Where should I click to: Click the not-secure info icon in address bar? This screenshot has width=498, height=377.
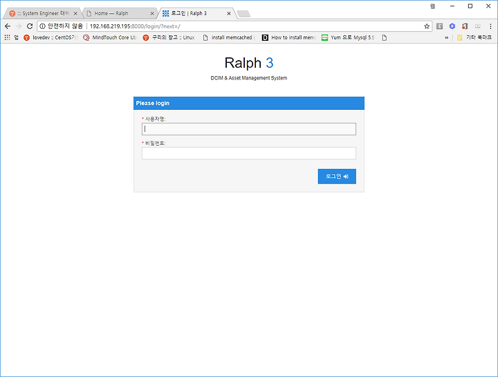[x=43, y=26]
